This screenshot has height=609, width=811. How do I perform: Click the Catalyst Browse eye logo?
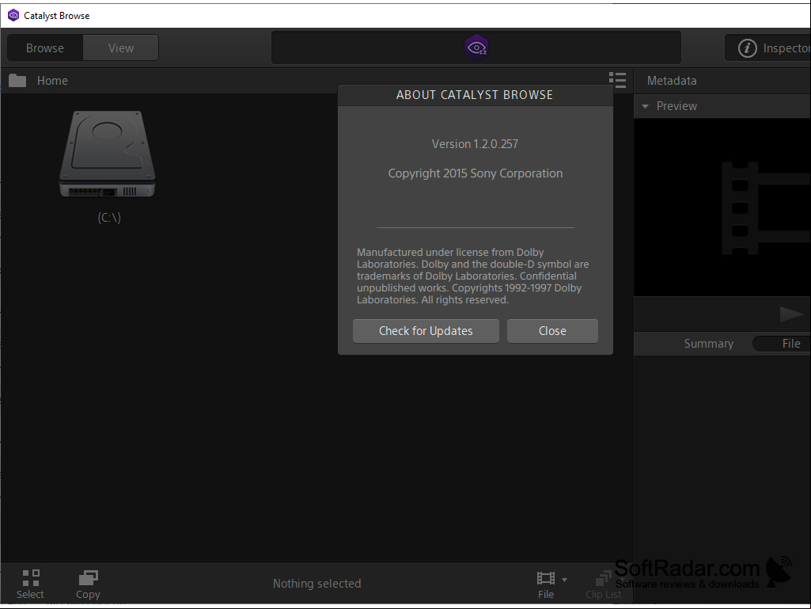[x=476, y=48]
